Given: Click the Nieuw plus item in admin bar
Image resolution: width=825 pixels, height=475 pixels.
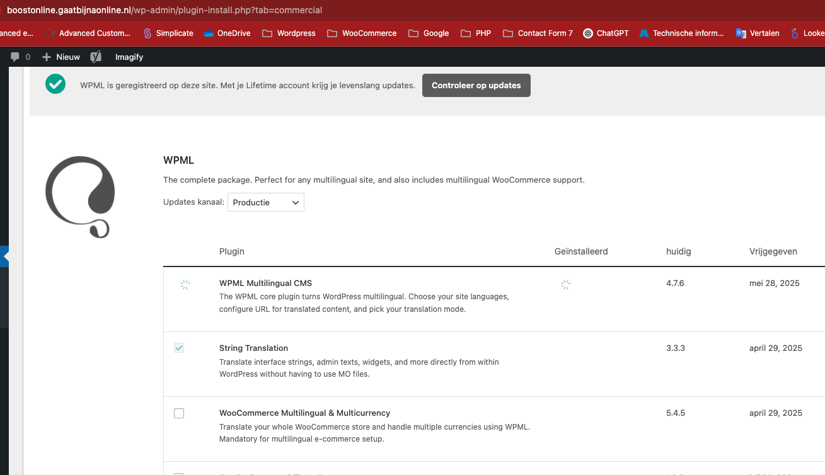Looking at the screenshot, I should (x=61, y=57).
